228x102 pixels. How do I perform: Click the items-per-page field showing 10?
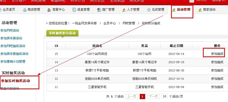[164, 96]
